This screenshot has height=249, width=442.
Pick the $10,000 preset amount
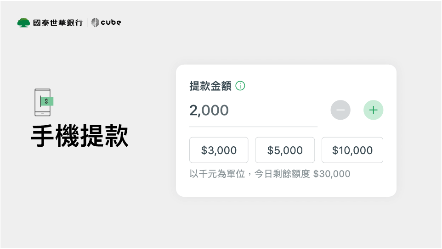point(352,150)
